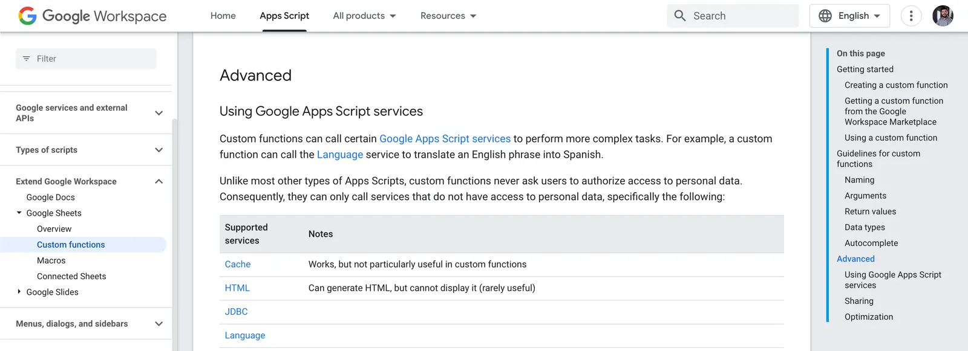
Task: Open the Google Apps Script services link
Action: [x=445, y=139]
